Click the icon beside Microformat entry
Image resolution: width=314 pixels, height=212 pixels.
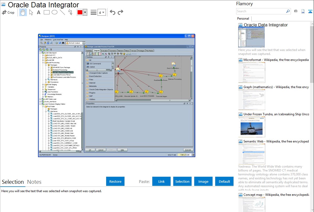pyautogui.click(x=240, y=60)
